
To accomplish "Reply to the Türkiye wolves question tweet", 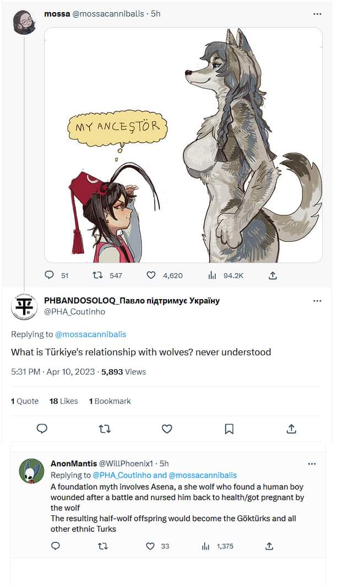I will pos(42,429).
